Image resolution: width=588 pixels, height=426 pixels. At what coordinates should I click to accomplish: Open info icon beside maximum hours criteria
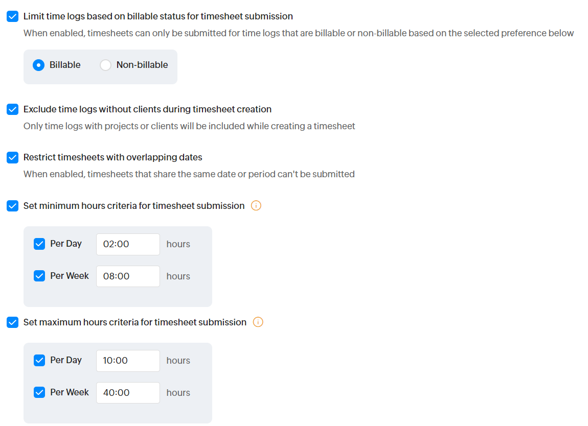tap(258, 322)
